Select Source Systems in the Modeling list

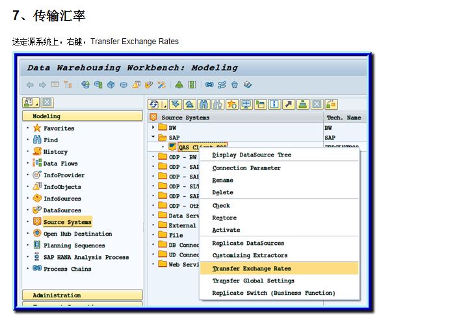(68, 222)
